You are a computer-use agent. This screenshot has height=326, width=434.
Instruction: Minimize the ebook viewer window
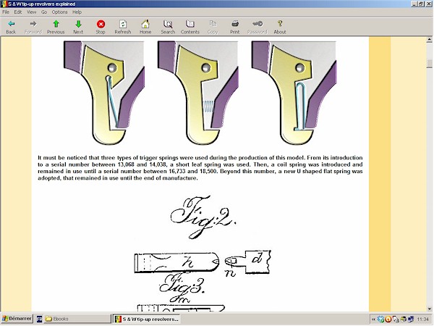tap(414, 4)
